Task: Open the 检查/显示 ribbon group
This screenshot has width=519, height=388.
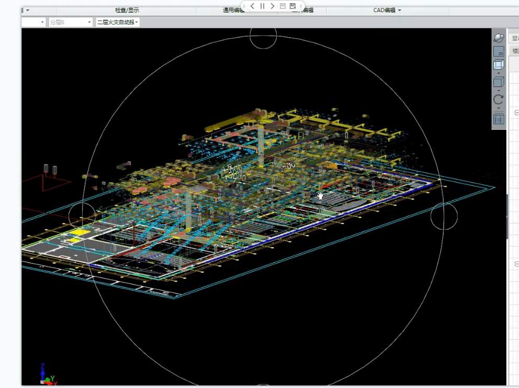Action: (127, 10)
